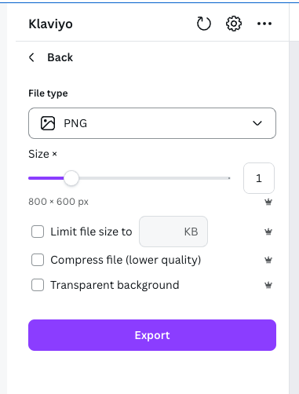
Task: Check Compress file (lower quality) option
Action: [x=38, y=260]
